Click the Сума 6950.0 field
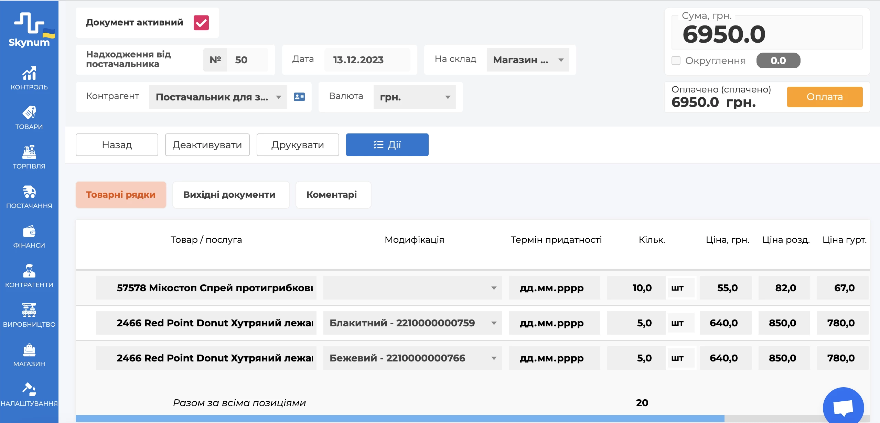This screenshot has width=880, height=423. pyautogui.click(x=767, y=33)
